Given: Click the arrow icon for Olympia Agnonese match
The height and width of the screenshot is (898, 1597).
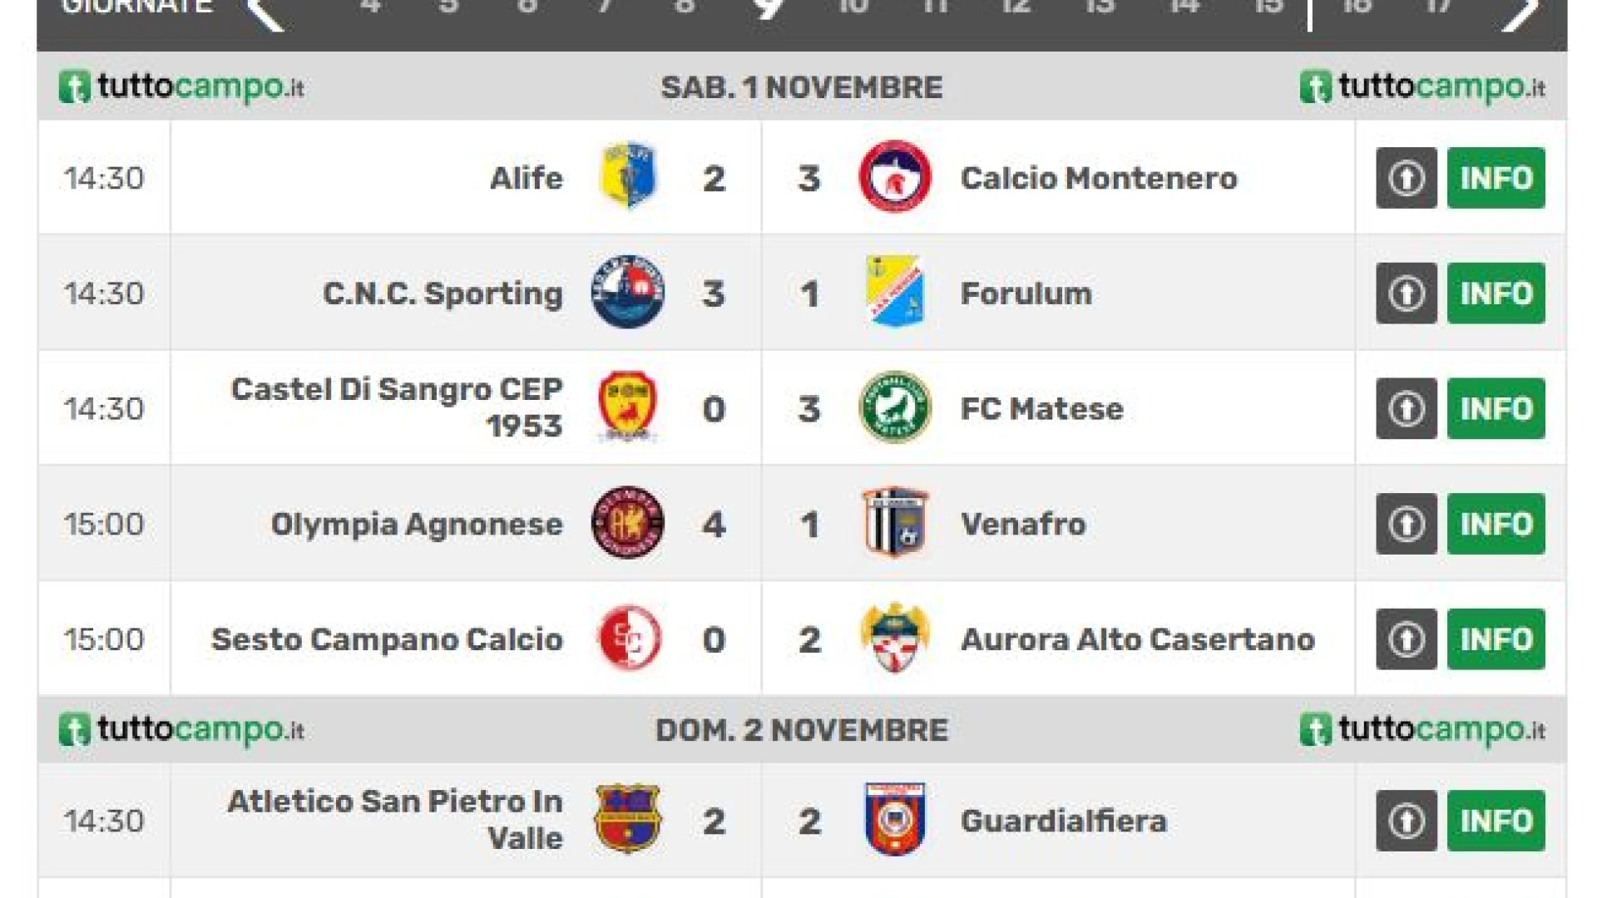Looking at the screenshot, I should (1406, 525).
